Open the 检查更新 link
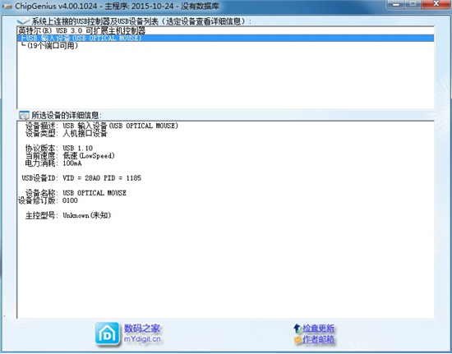The image size is (452, 354). pos(319,329)
